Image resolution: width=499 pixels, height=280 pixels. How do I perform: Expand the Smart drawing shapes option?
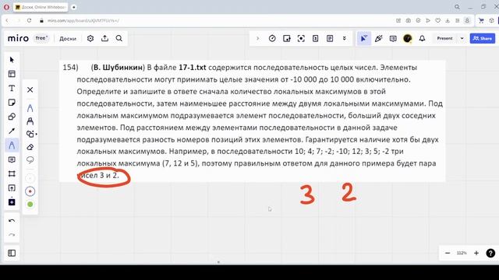coord(31,134)
